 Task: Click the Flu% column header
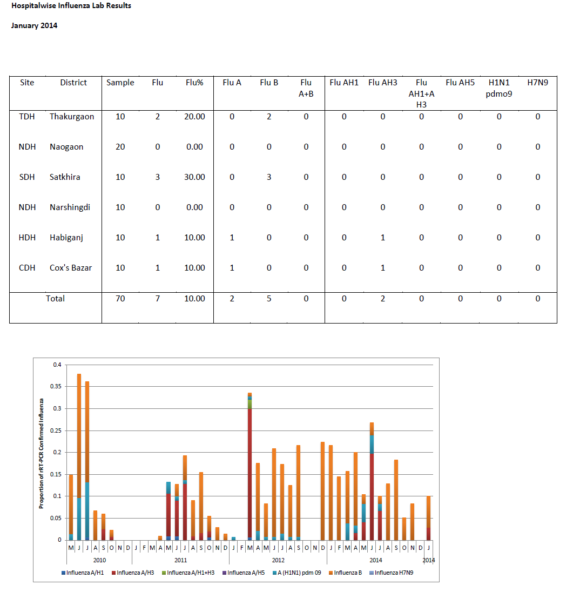[194, 83]
